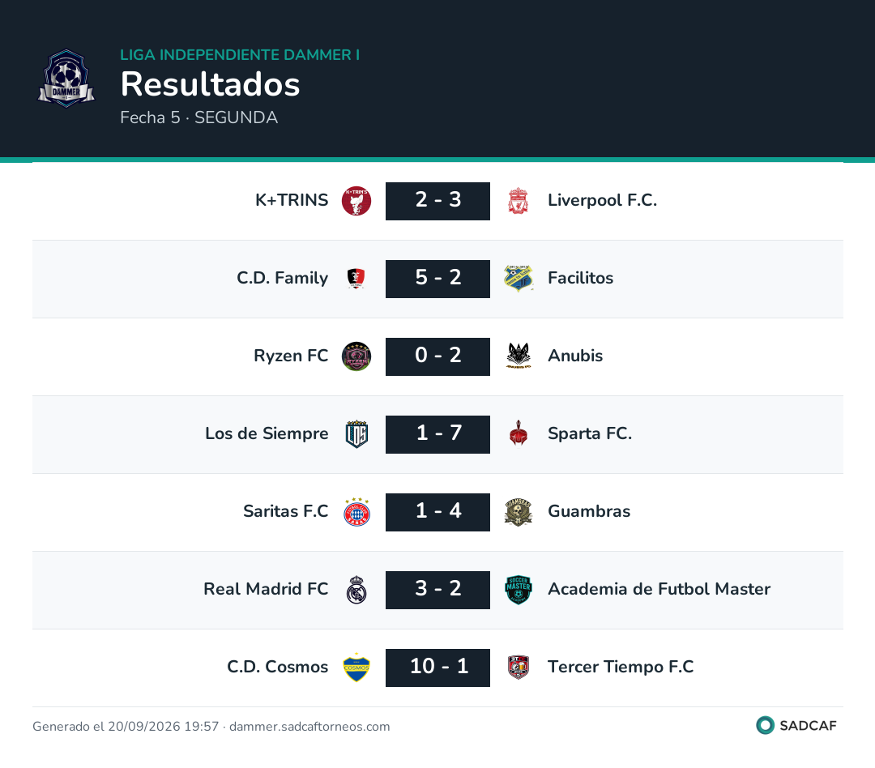Image resolution: width=875 pixels, height=768 pixels.
Task: Select the Facilitos team badge
Action: [x=519, y=279]
